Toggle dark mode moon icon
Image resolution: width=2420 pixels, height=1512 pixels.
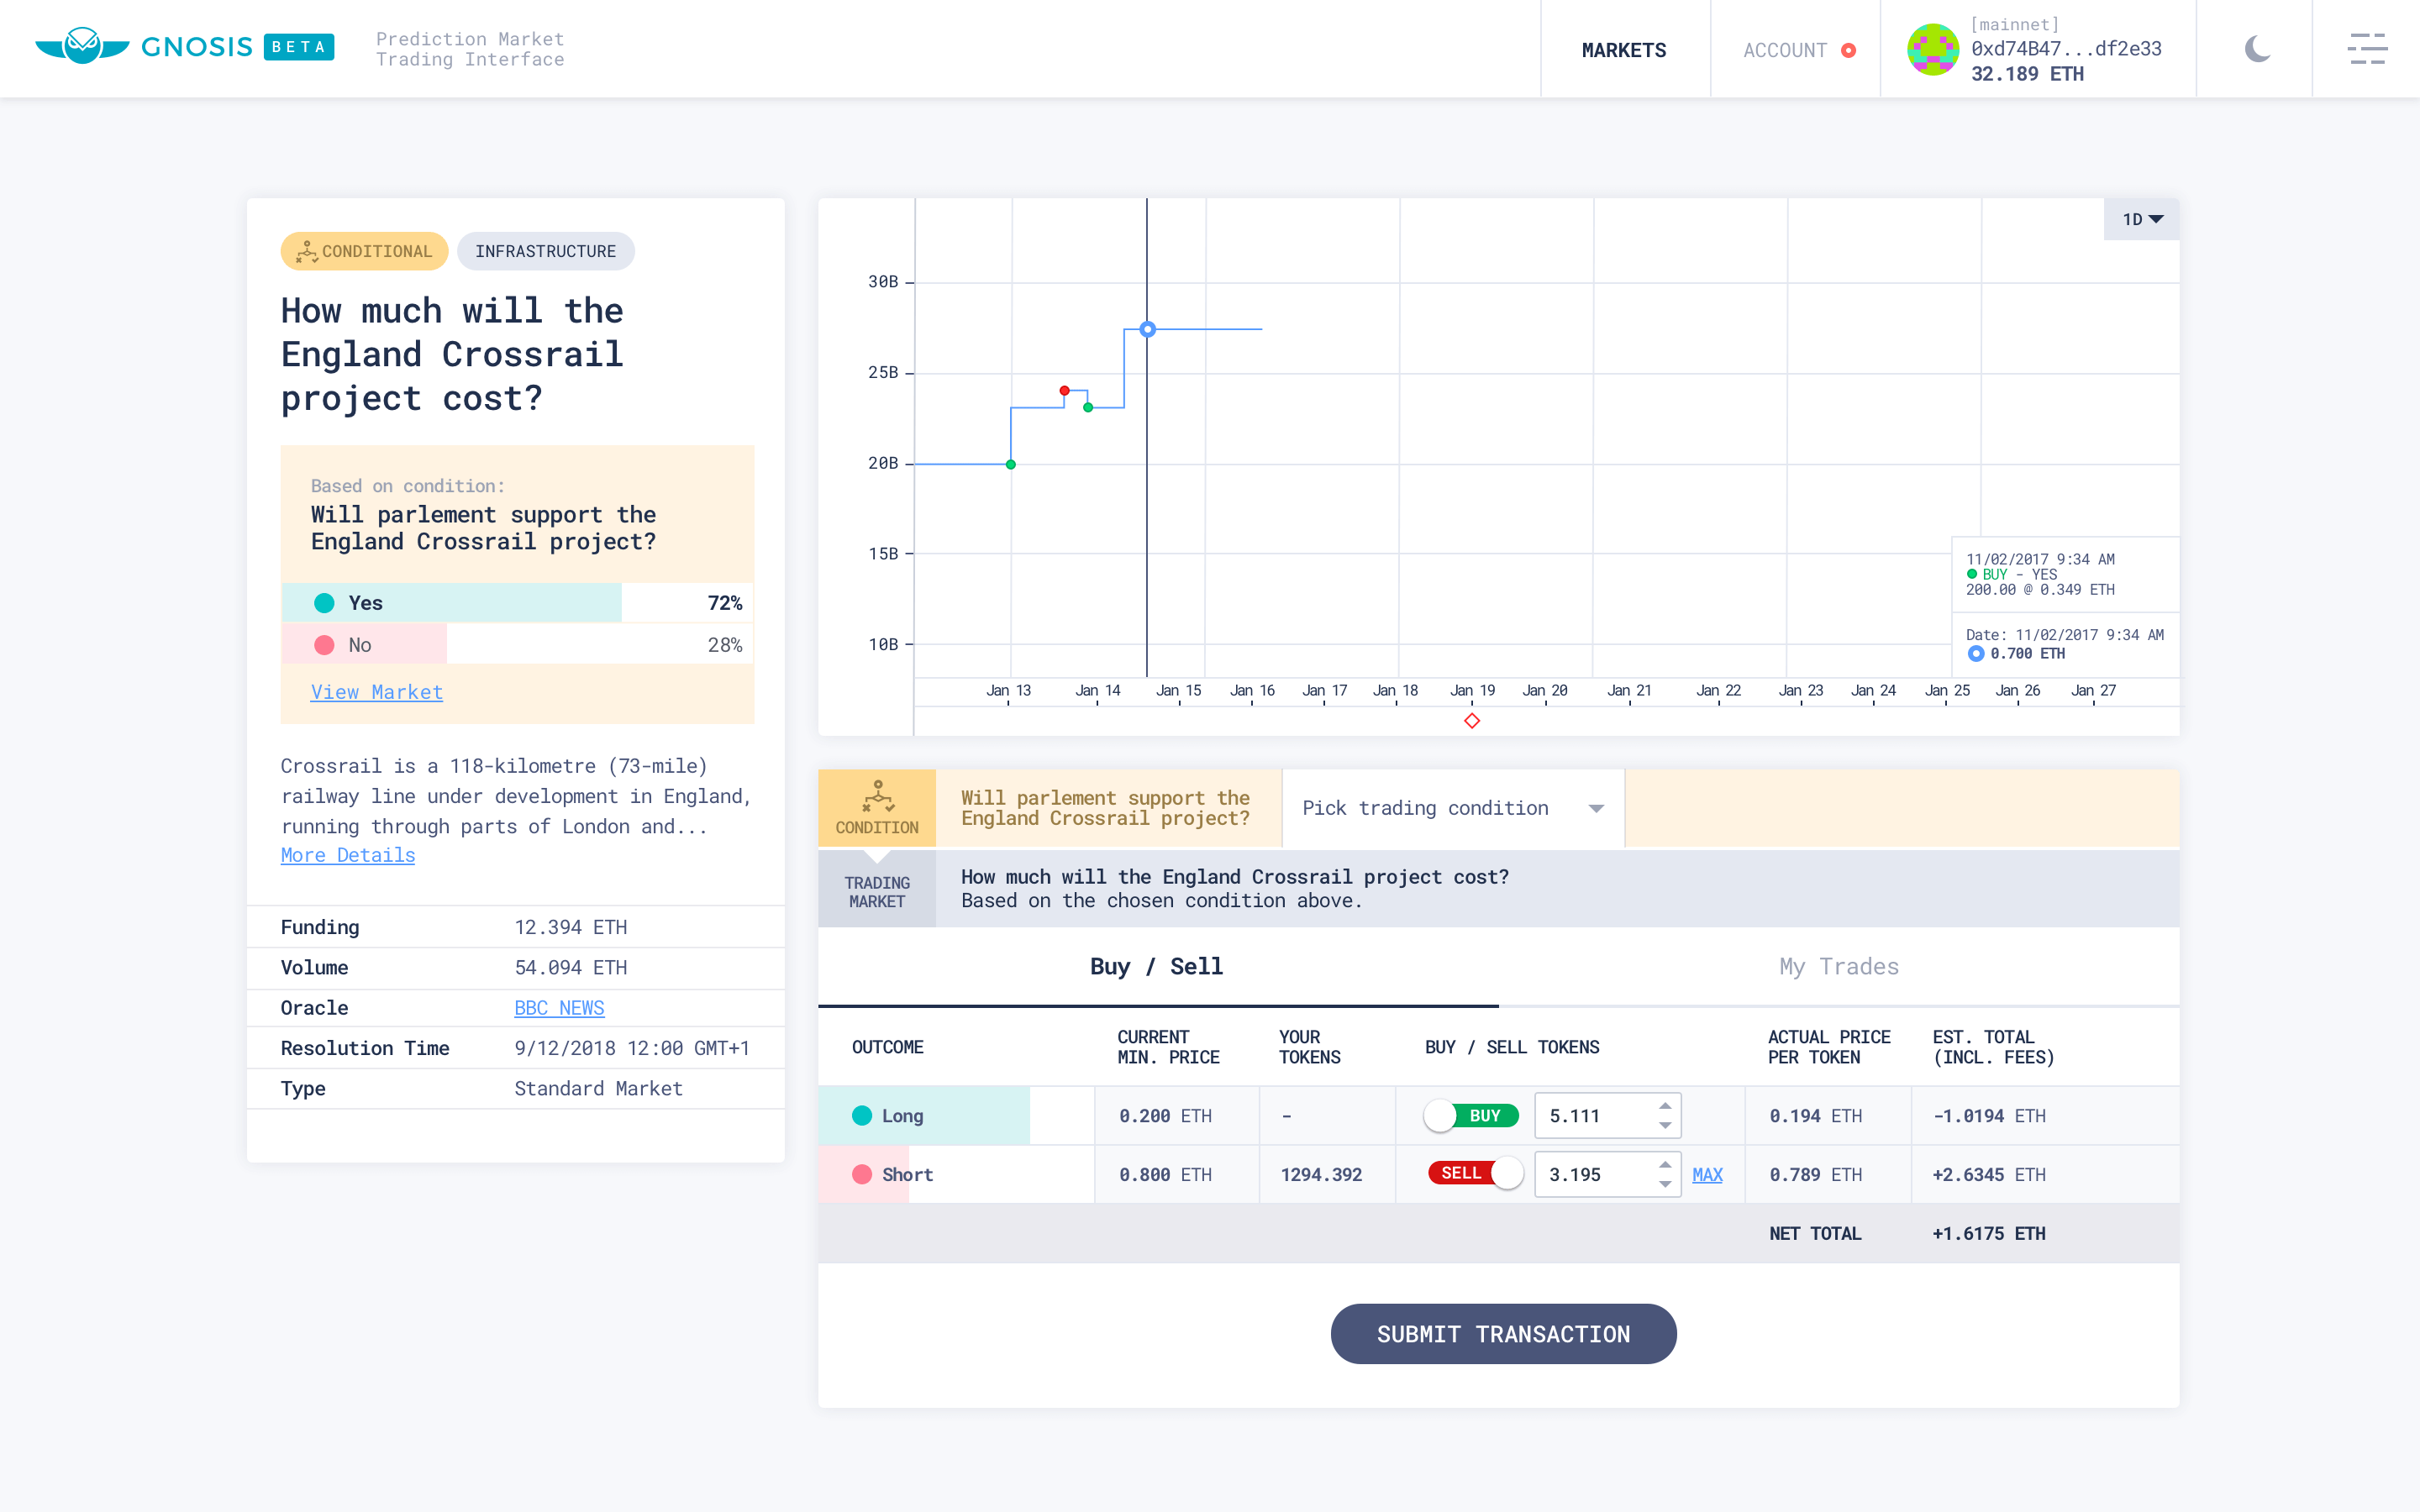2258,49
